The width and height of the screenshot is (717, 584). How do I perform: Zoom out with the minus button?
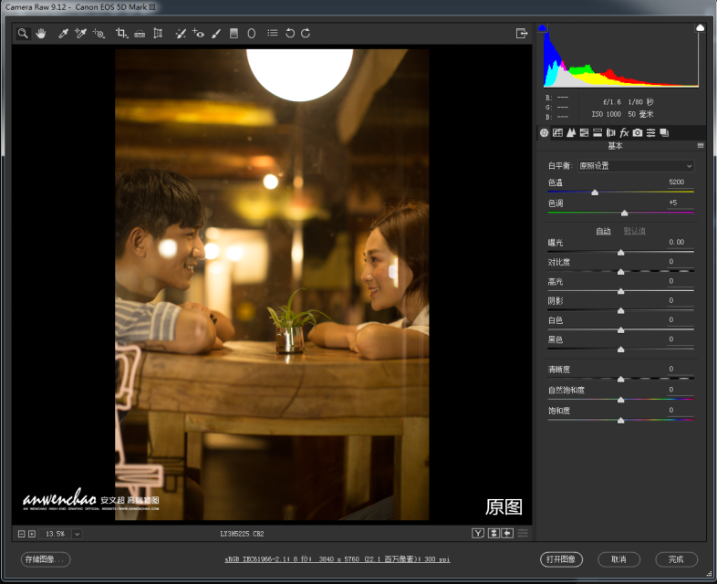point(22,534)
